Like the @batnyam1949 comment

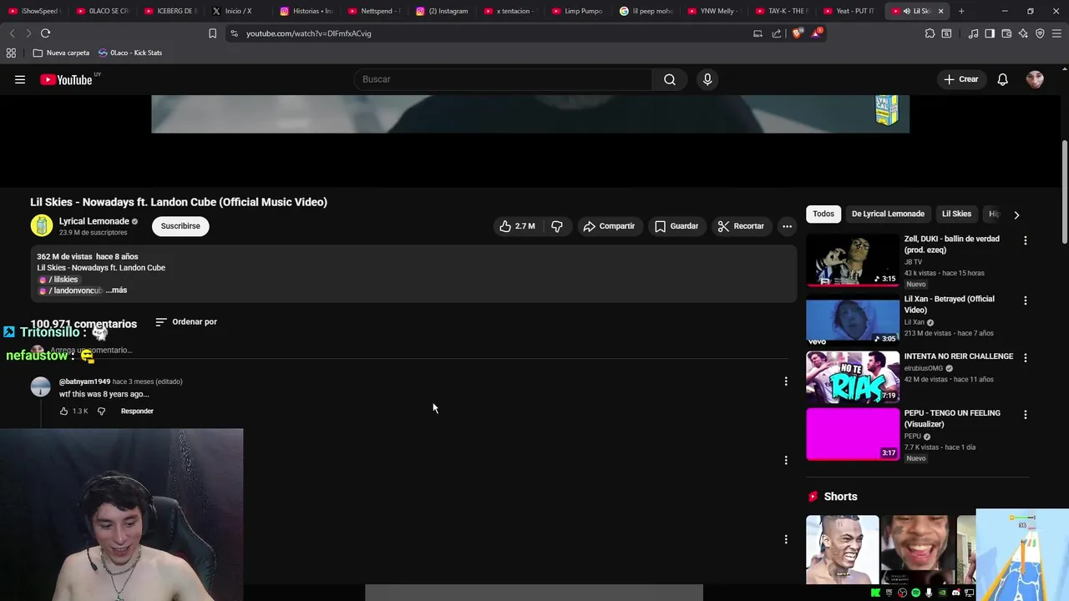coord(63,411)
